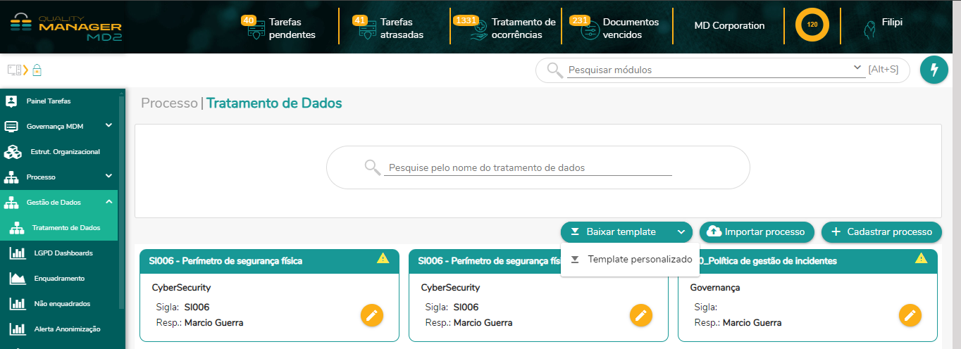Screen dimensions: 961x349
Task: Click the lightning bolt quick action icon
Action: point(934,70)
